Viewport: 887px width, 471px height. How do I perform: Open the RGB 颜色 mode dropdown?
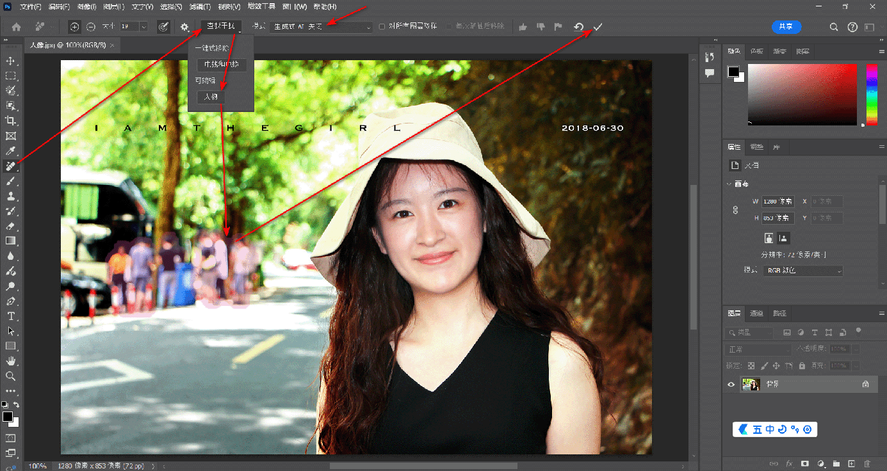coord(803,271)
